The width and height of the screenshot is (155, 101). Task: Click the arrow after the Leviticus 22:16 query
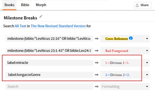pos(97,39)
